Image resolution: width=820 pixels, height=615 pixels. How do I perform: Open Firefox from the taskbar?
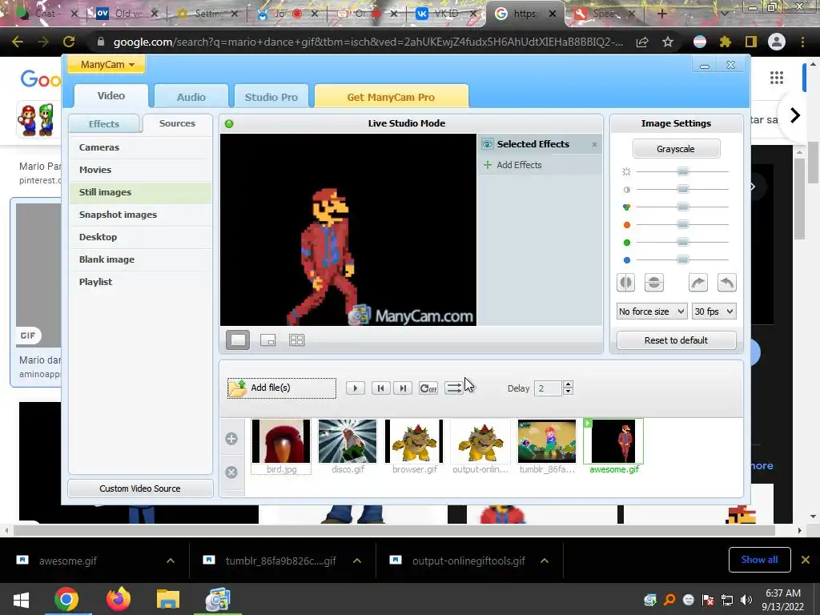coord(119,599)
